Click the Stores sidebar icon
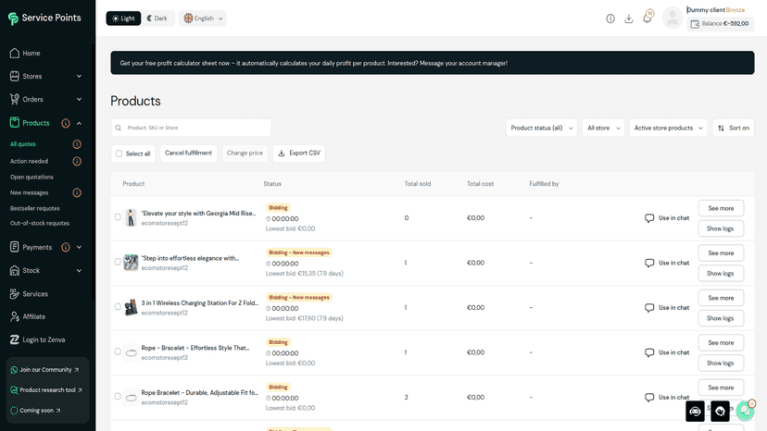 click(14, 76)
